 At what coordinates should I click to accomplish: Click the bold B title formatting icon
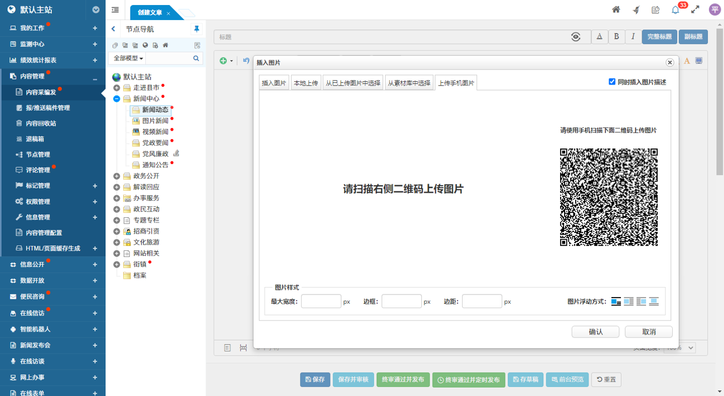click(x=616, y=37)
